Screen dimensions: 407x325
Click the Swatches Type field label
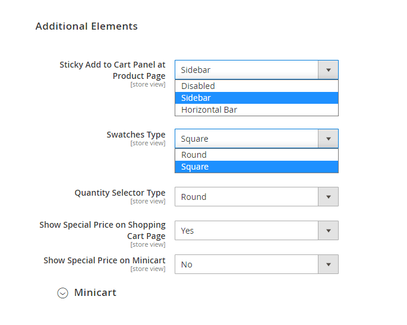[x=135, y=135]
